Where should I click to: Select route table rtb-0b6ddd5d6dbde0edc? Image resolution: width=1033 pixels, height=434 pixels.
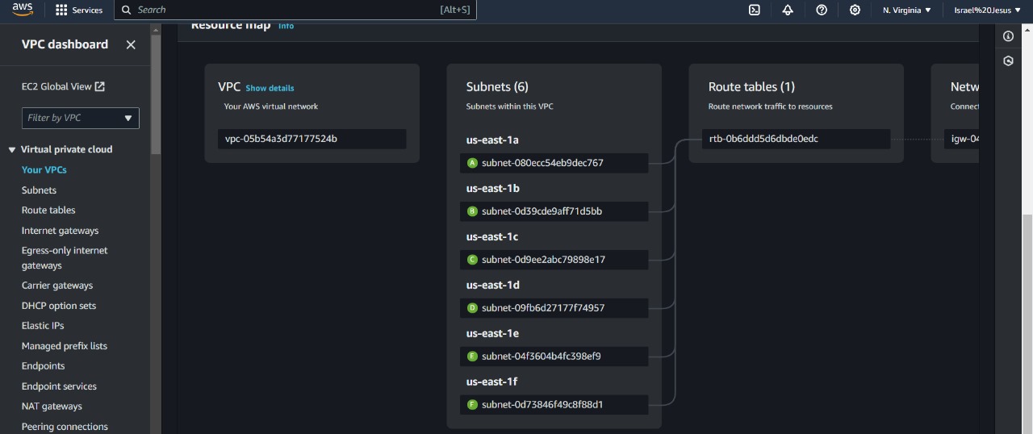[x=796, y=139]
